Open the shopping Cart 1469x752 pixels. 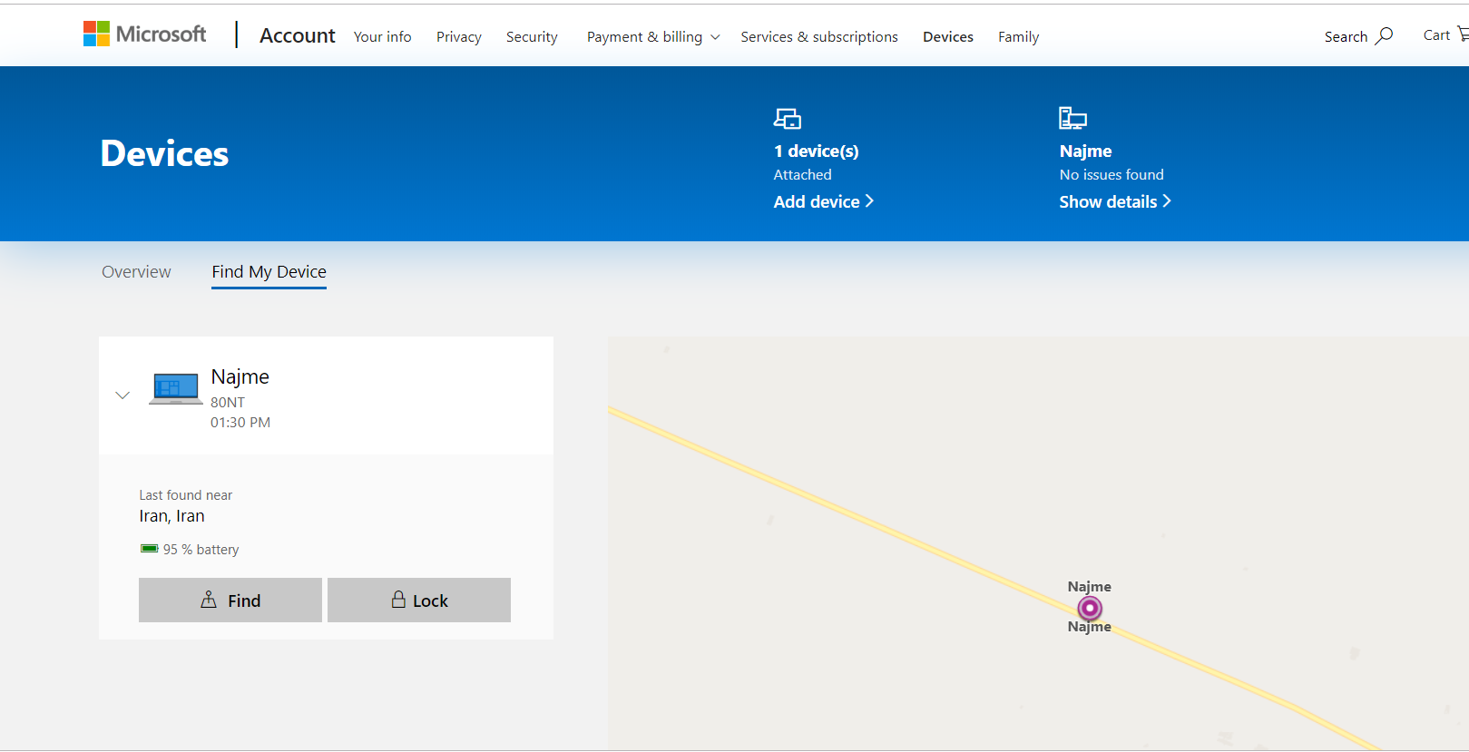tap(1445, 34)
